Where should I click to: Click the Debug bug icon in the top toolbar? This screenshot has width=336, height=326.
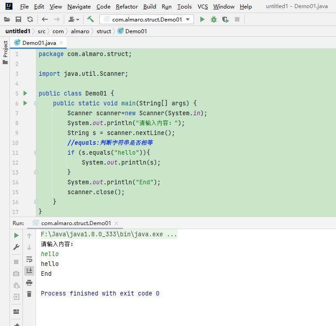[x=214, y=19]
